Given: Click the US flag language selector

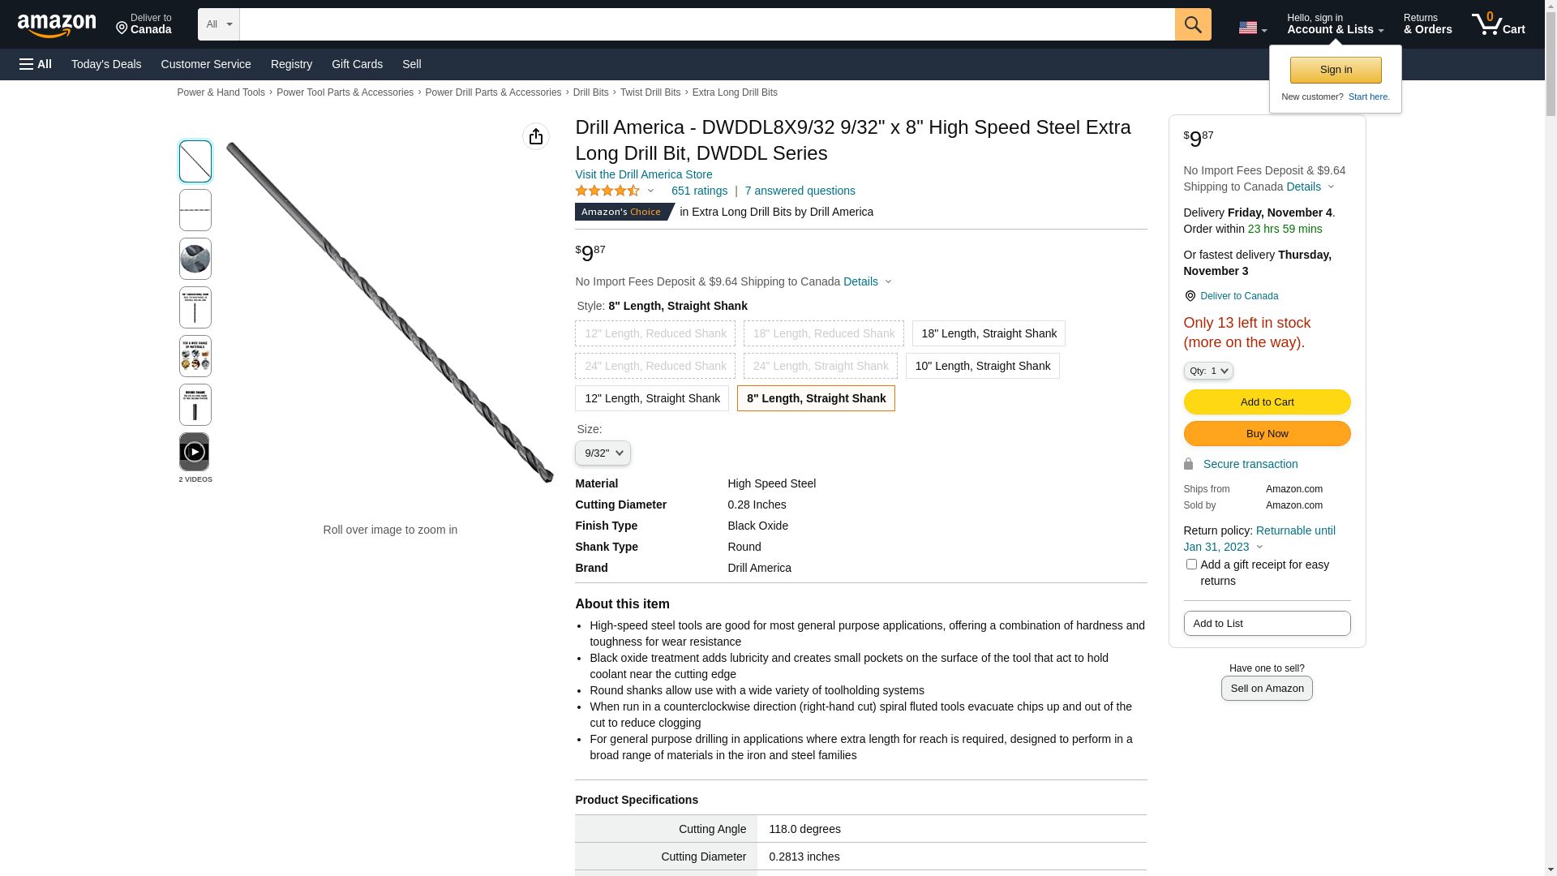Looking at the screenshot, I should (x=1251, y=28).
